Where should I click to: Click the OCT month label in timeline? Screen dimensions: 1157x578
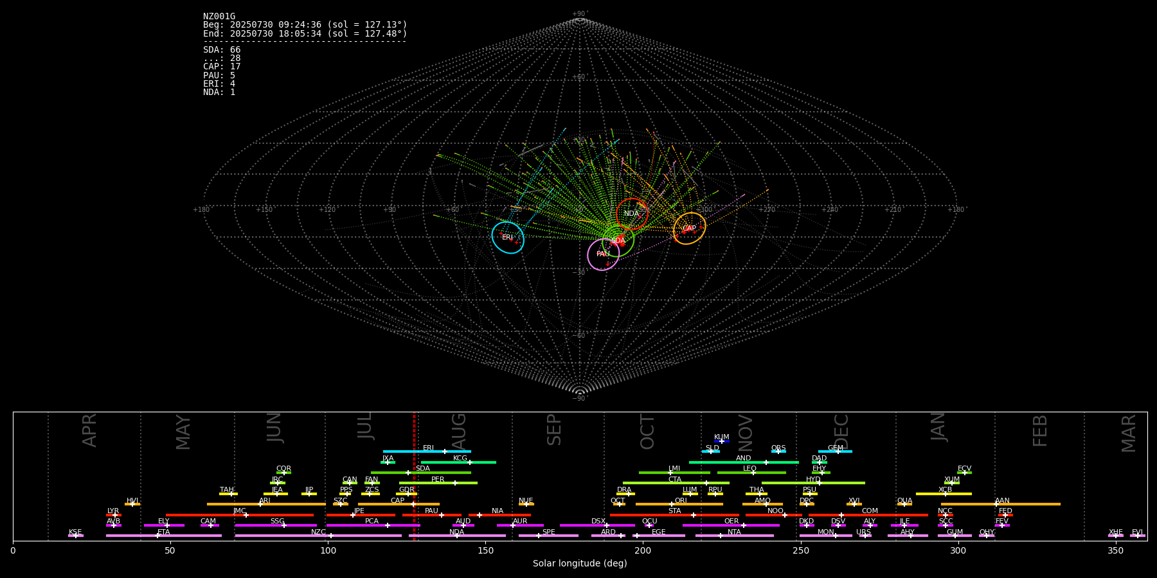[x=647, y=432]
